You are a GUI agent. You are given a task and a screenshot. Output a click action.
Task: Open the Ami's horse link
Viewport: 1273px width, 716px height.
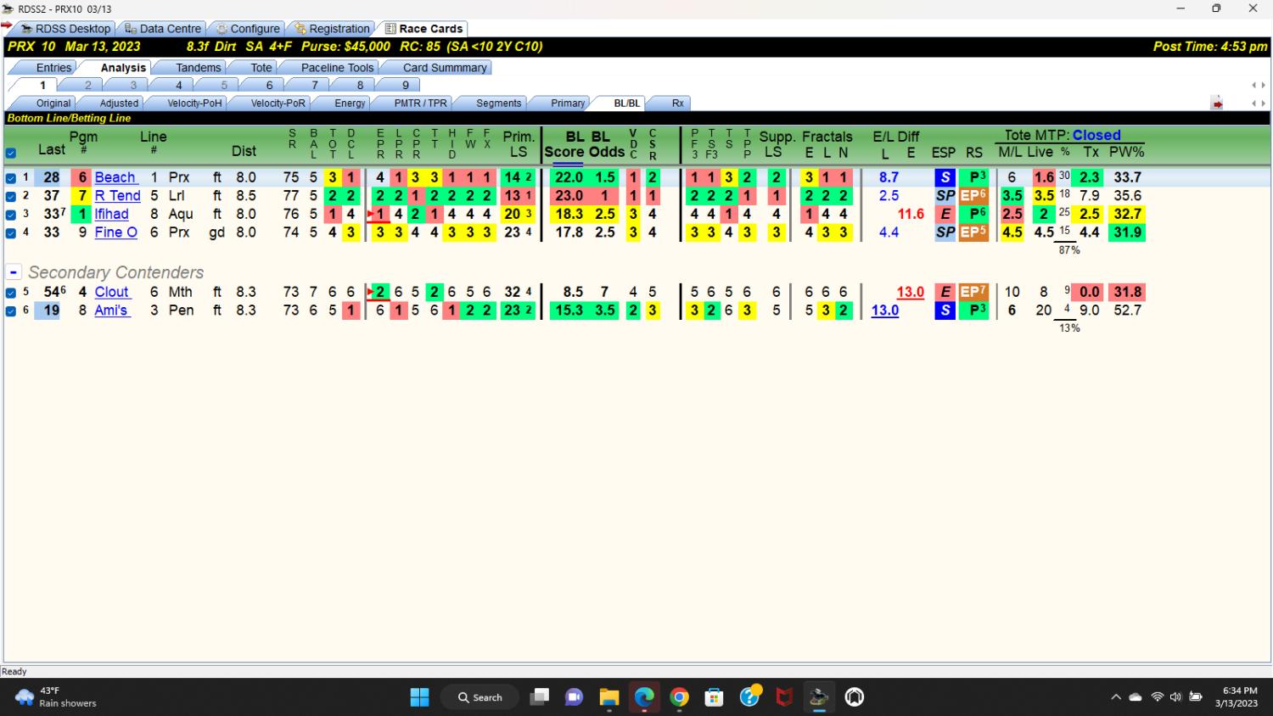coord(111,310)
